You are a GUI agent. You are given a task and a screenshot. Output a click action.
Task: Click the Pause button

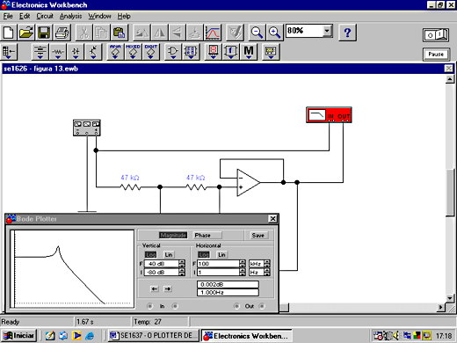click(x=436, y=55)
